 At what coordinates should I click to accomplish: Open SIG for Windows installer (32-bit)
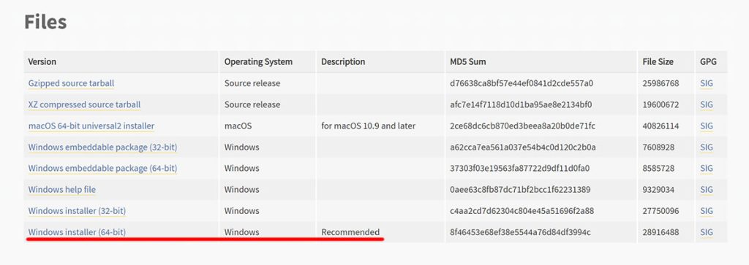click(707, 211)
